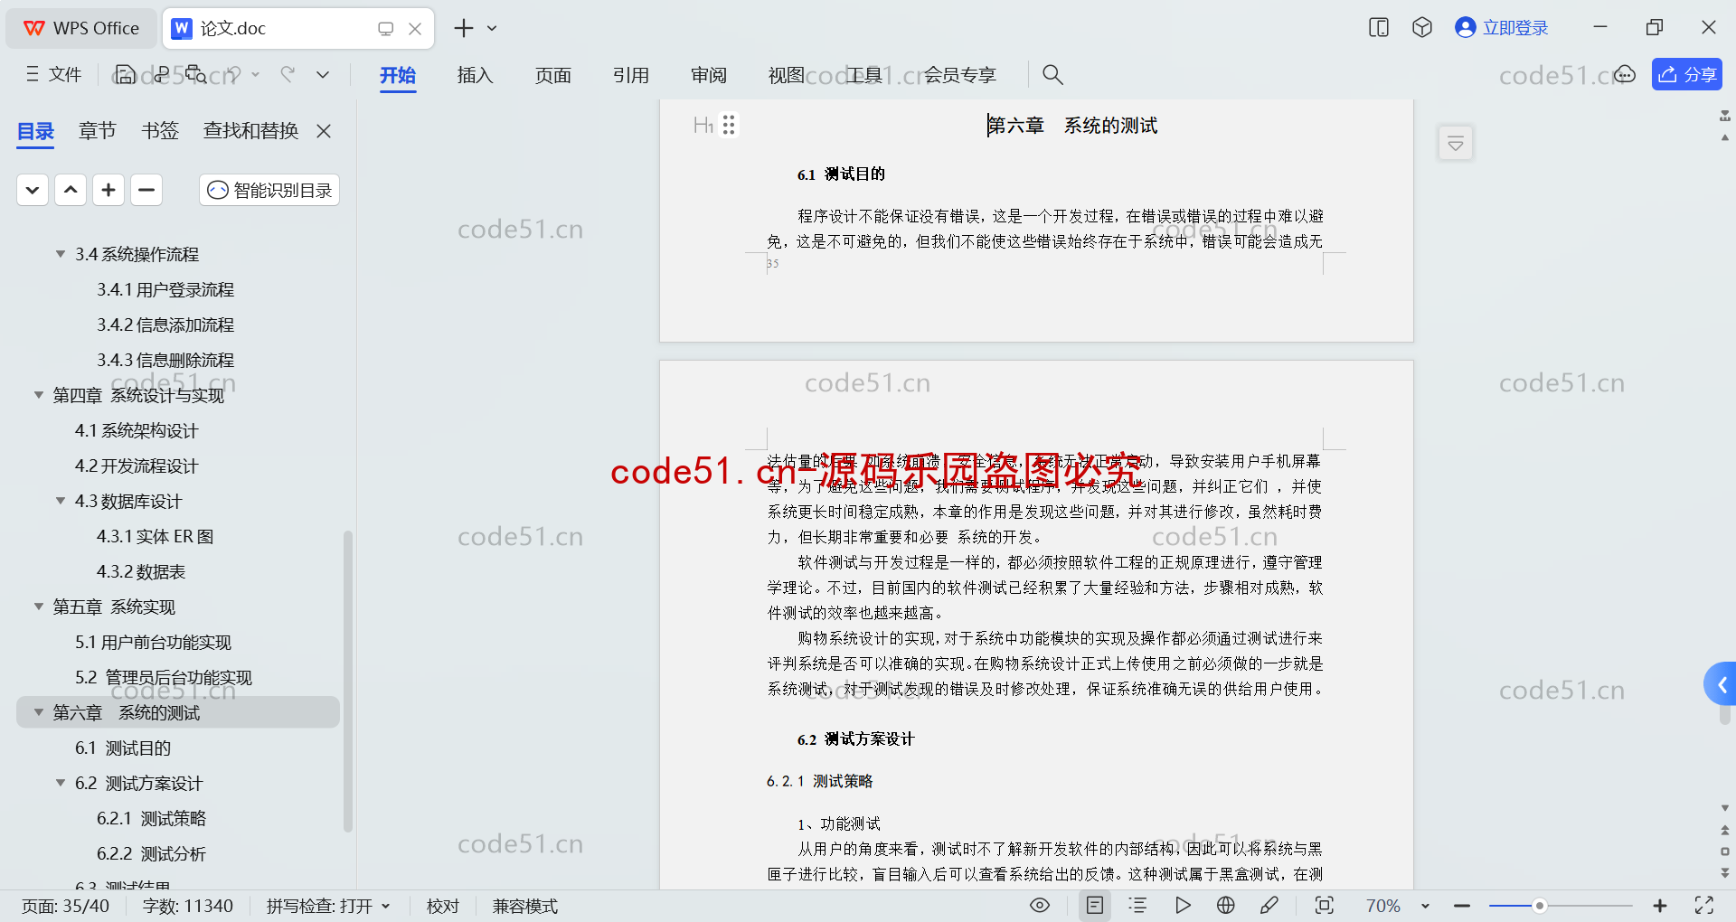Collapse the 第六章 系统的测试 outline node
1736x922 pixels.
(39, 712)
